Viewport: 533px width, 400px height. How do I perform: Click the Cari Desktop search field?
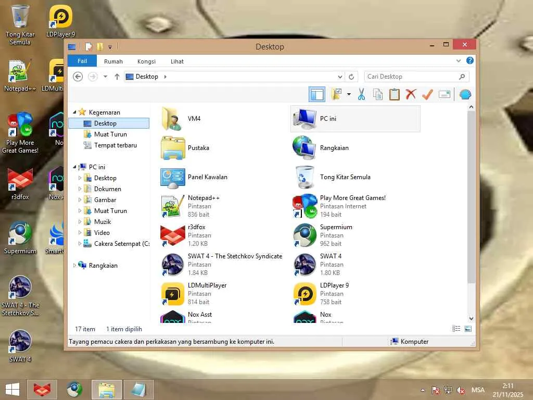pos(417,77)
